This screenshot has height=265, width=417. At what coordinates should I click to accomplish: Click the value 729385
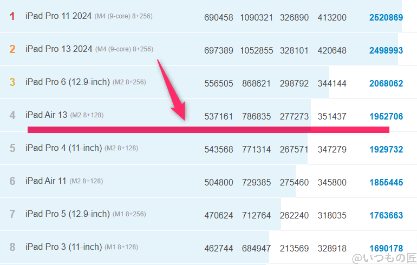pos(256,182)
